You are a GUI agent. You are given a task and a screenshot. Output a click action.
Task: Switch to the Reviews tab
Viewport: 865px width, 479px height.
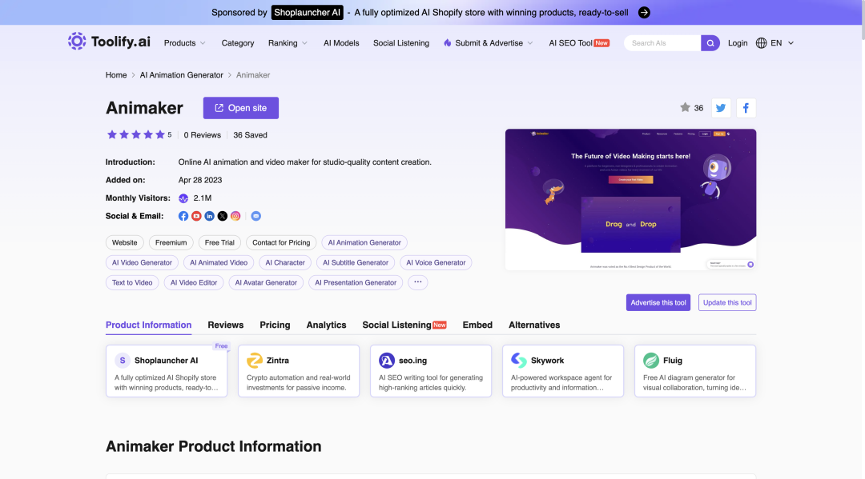click(226, 325)
